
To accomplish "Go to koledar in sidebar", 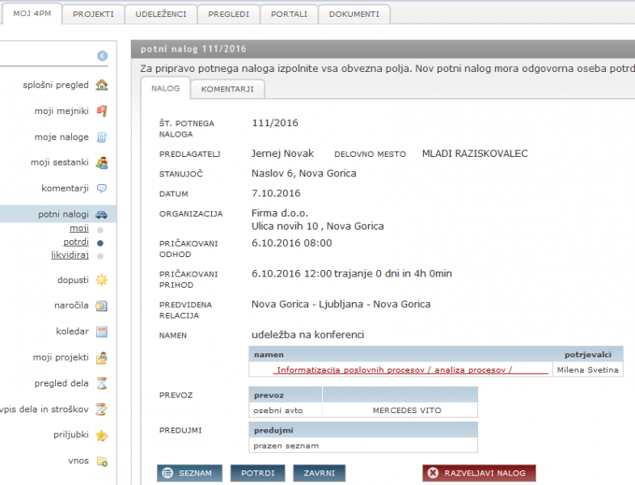I will [72, 331].
